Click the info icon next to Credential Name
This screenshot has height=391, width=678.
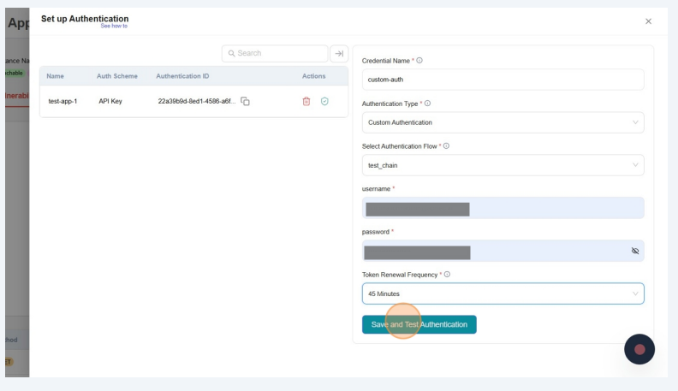419,60
